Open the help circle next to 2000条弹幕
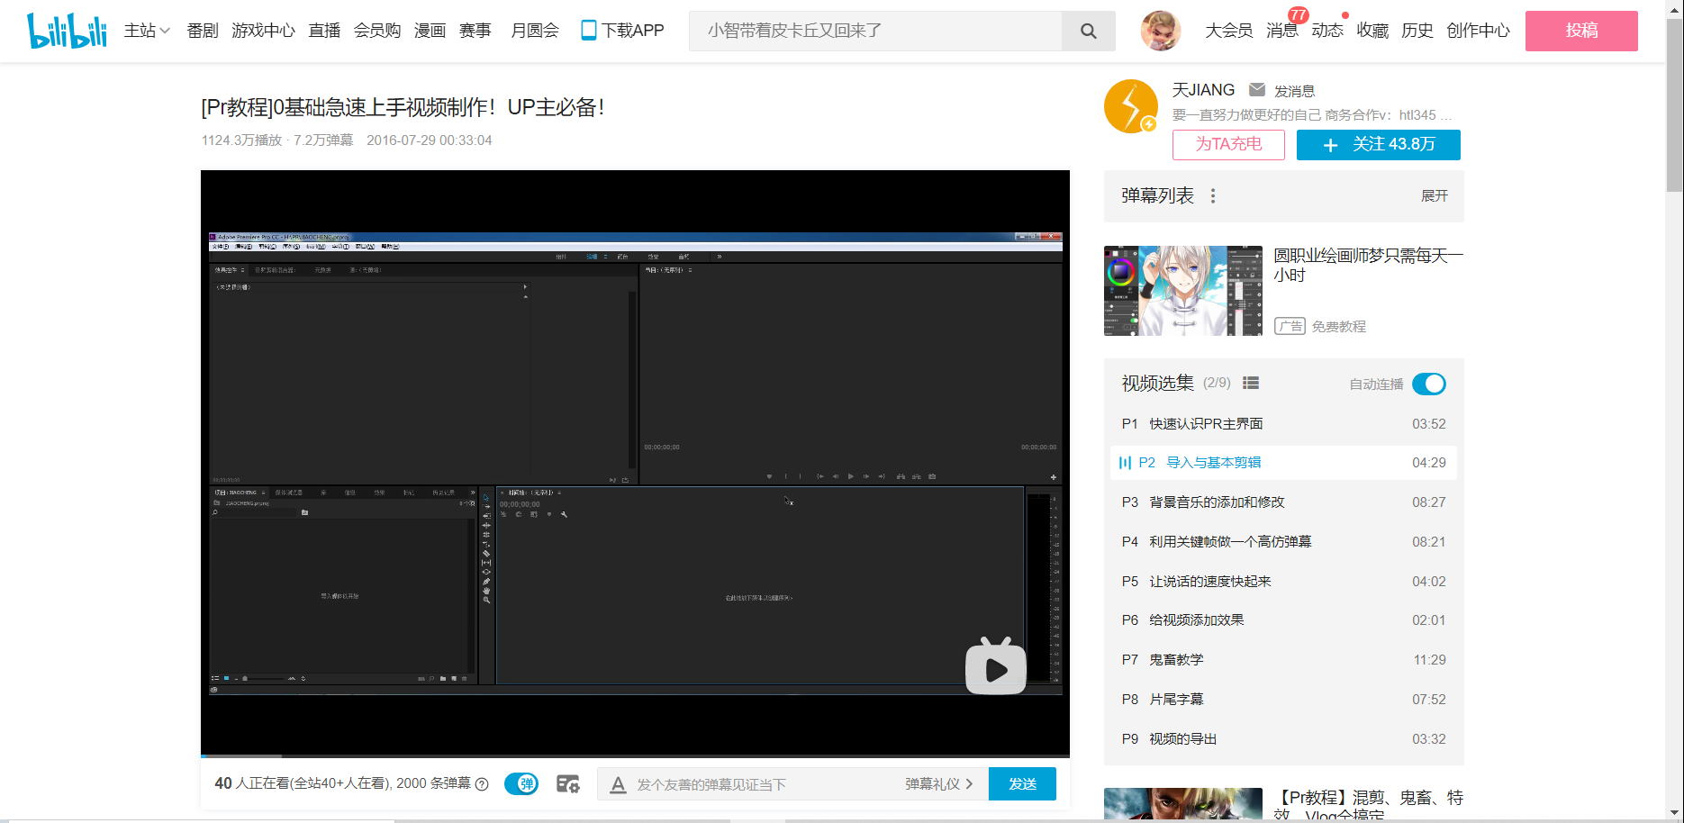Screen dimensions: 1684x823 click(483, 784)
